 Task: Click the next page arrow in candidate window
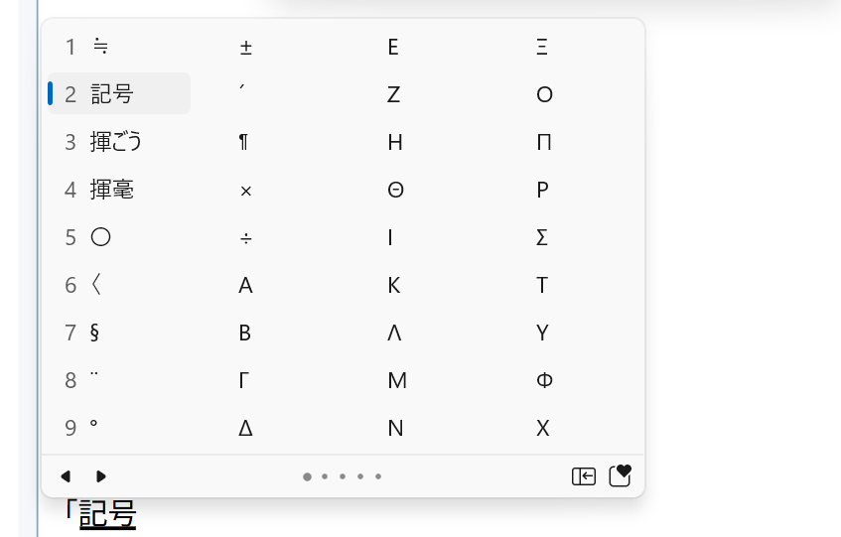(101, 476)
